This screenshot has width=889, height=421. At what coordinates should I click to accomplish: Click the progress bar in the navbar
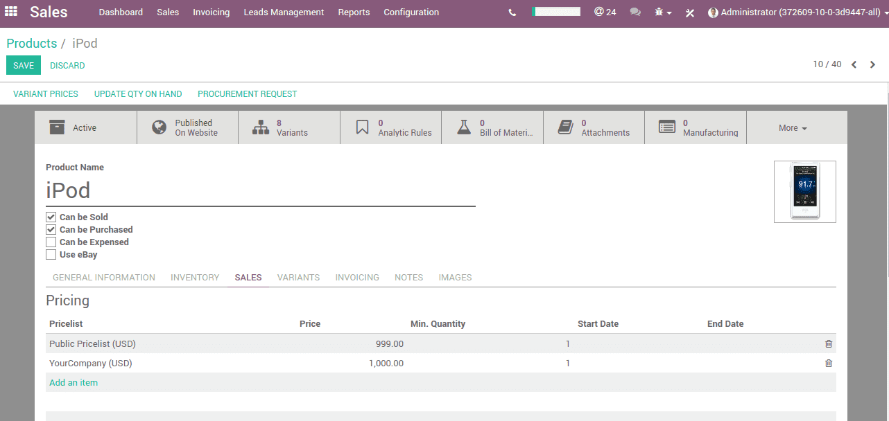[556, 12]
